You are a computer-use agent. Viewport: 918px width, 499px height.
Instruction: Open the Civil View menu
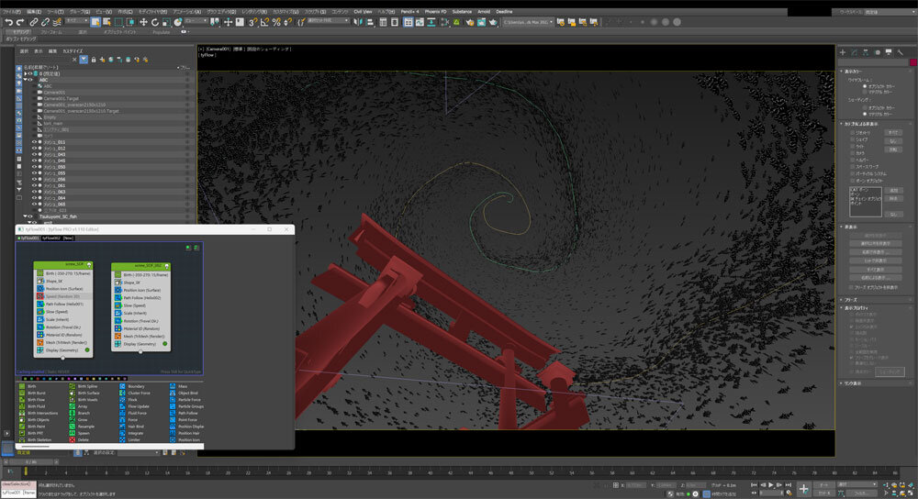click(363, 10)
